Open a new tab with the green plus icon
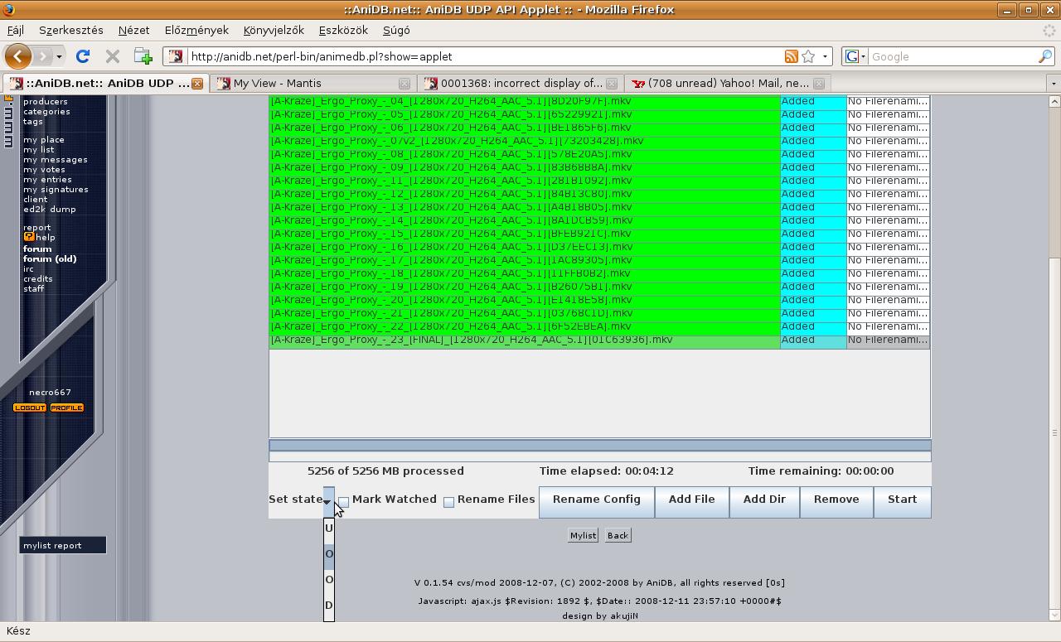This screenshot has width=1061, height=642. pyautogui.click(x=143, y=56)
